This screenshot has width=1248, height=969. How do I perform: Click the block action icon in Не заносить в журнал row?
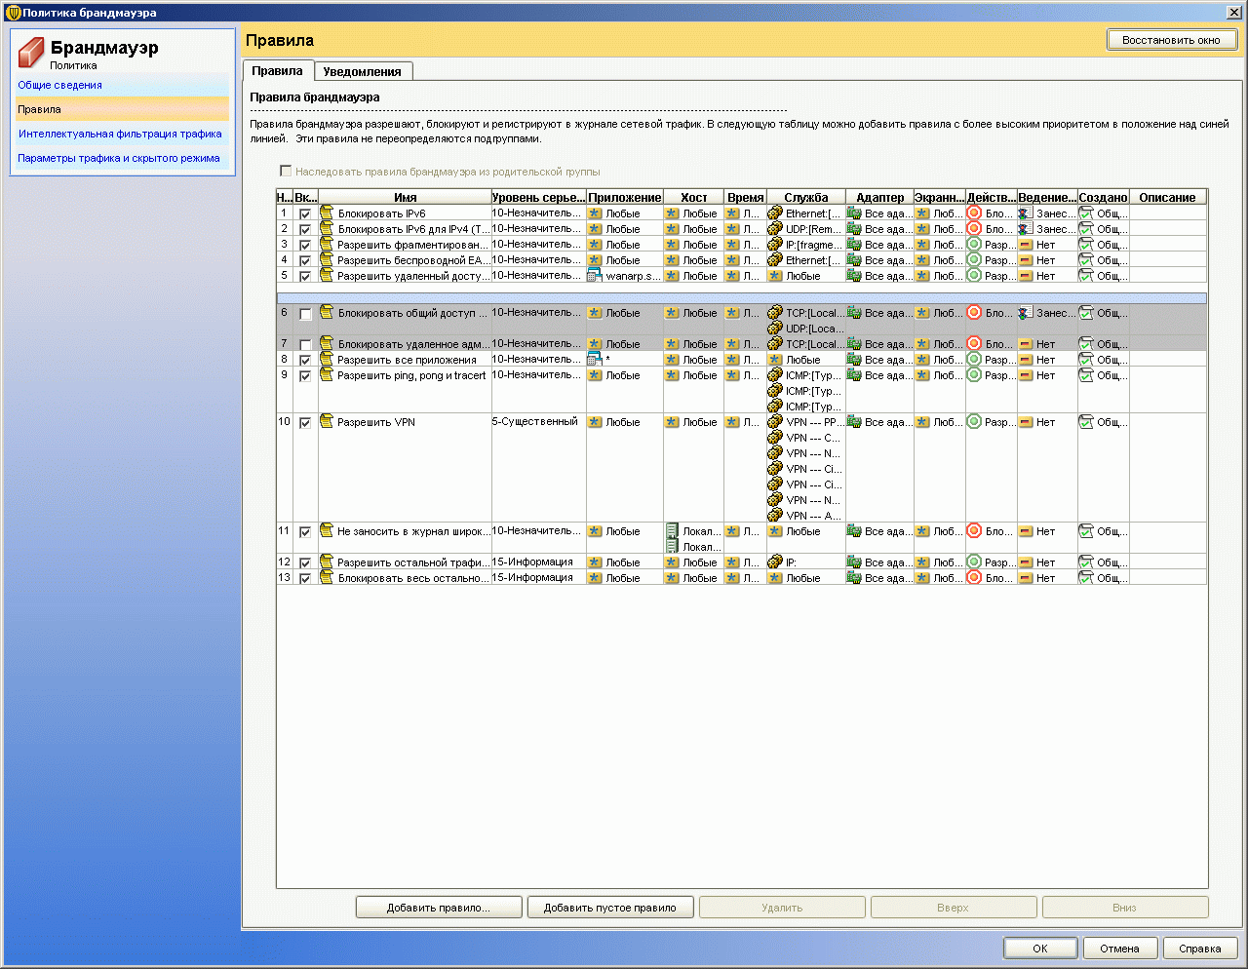click(x=974, y=530)
